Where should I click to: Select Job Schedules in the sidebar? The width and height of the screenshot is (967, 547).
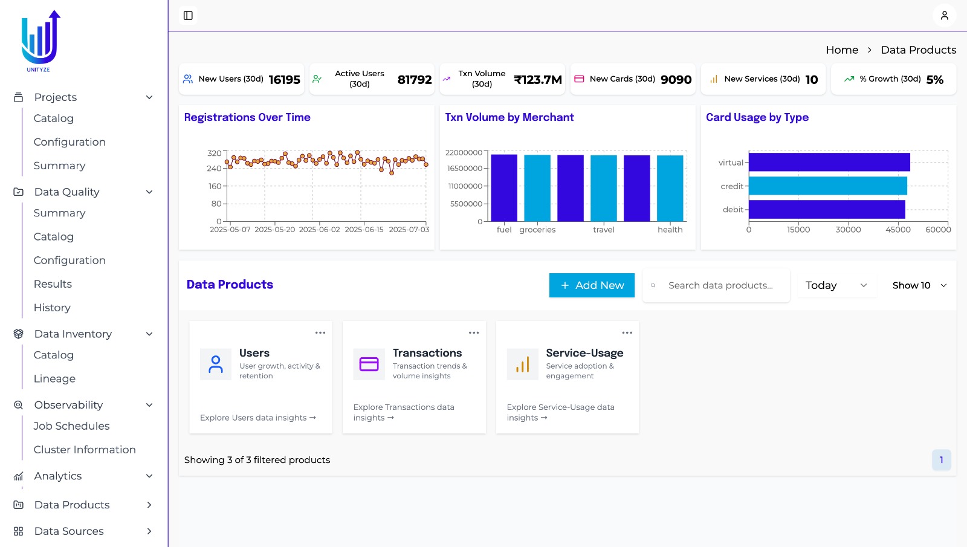point(71,426)
